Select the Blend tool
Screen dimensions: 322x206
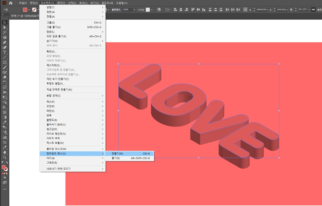click(x=5, y=127)
